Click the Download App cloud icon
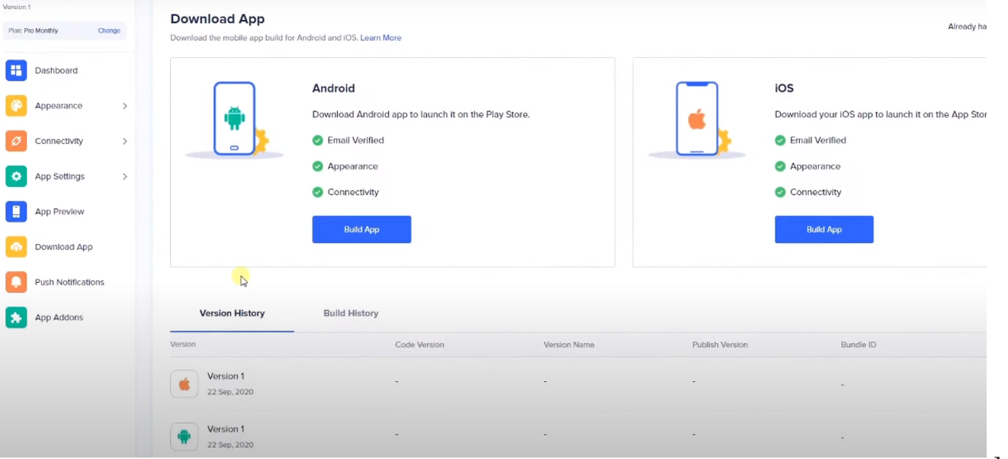 pyautogui.click(x=16, y=247)
